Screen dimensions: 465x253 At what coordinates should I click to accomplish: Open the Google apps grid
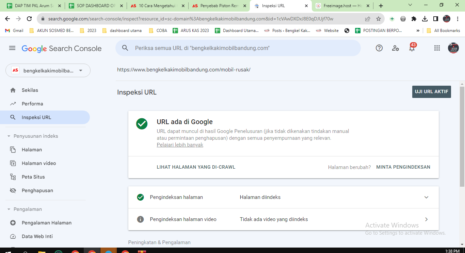437,48
